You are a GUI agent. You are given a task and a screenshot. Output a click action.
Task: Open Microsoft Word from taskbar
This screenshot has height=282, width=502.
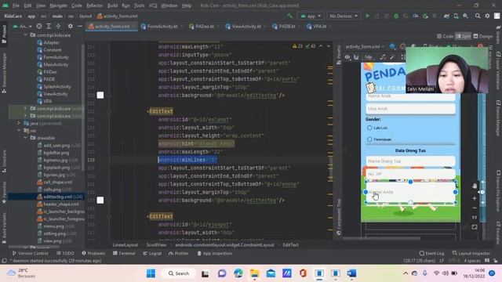[351, 273]
